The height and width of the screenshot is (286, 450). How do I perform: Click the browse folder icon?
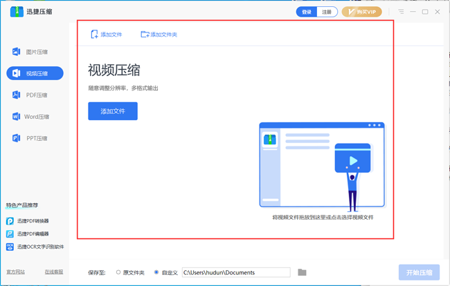coord(302,272)
